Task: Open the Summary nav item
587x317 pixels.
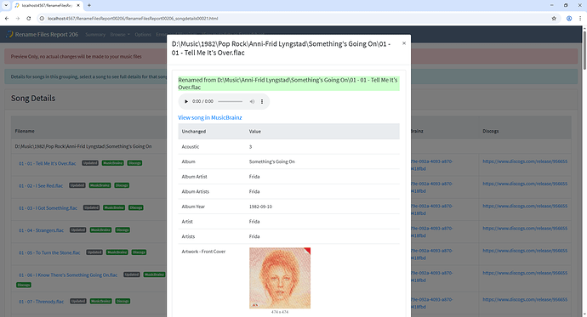Action: click(95, 34)
